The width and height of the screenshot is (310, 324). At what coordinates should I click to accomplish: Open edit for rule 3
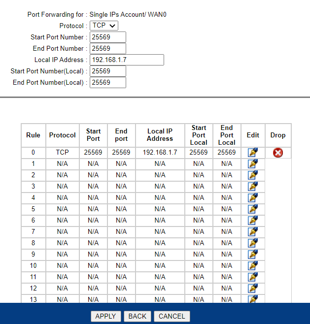pyautogui.click(x=253, y=187)
